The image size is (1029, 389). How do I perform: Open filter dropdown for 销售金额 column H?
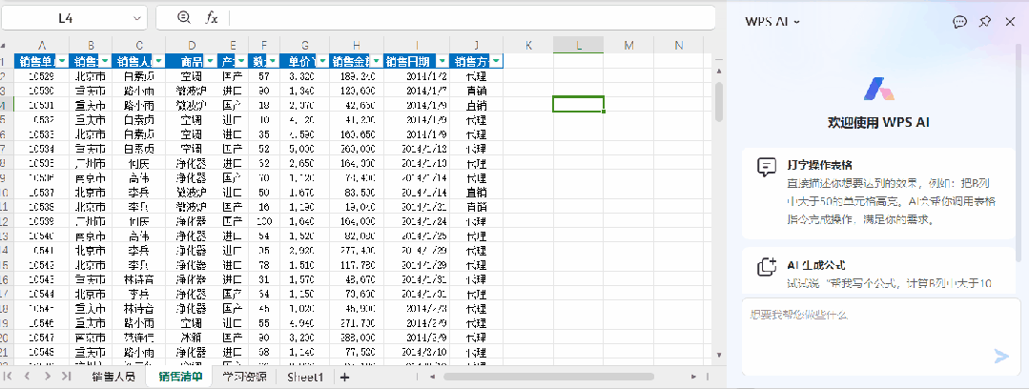(x=377, y=61)
